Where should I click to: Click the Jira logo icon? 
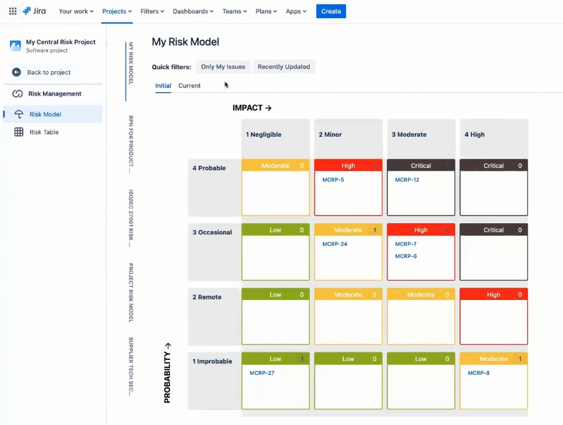pyautogui.click(x=26, y=11)
